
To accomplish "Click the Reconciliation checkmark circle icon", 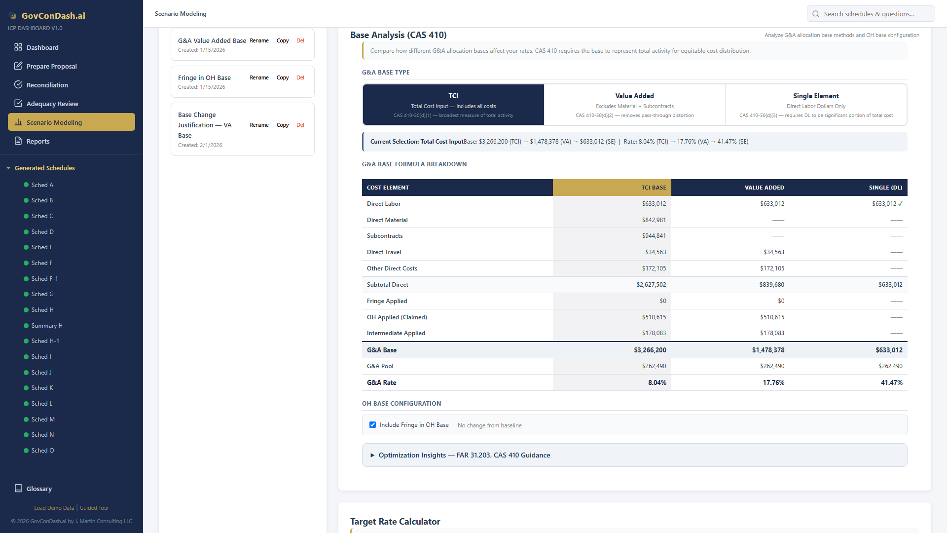I will (x=18, y=85).
